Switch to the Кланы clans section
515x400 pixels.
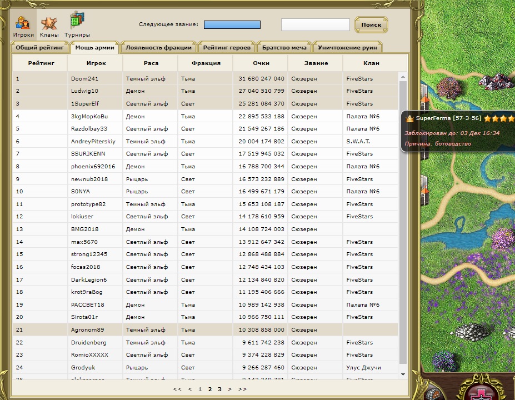click(49, 26)
